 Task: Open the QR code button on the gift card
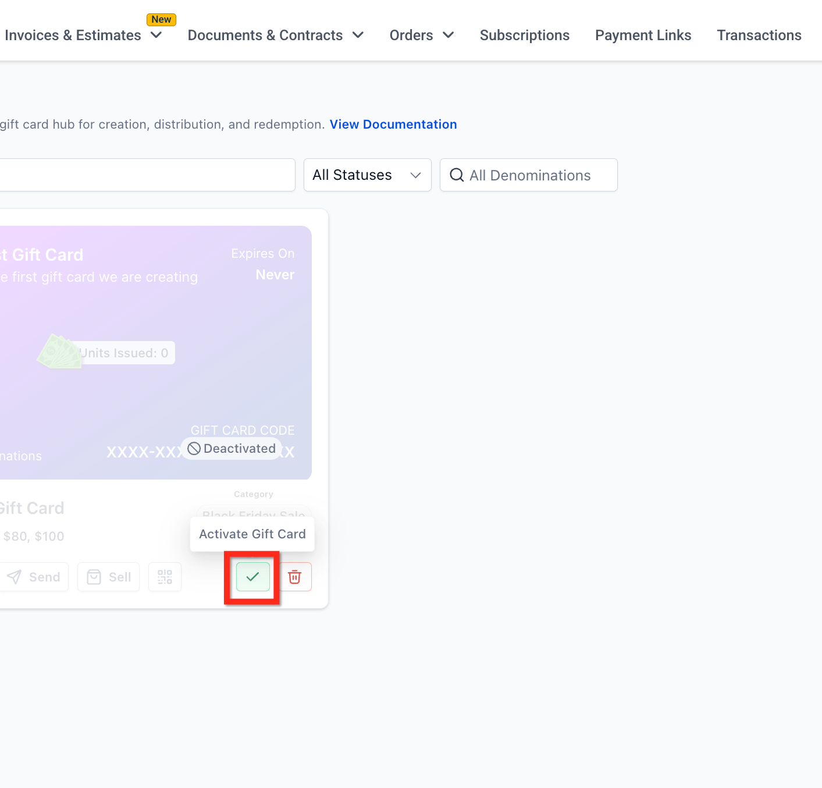(x=165, y=577)
